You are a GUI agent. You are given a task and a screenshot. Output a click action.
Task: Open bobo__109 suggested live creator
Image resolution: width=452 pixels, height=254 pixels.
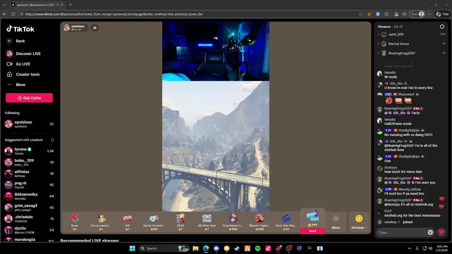[x=29, y=162]
